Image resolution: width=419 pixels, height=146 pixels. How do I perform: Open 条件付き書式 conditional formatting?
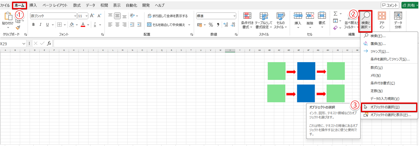click(x=247, y=21)
